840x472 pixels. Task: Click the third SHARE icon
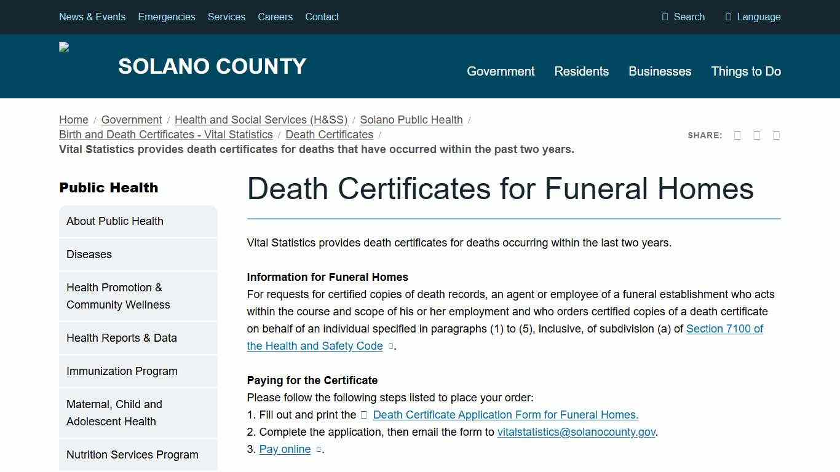tap(775, 135)
